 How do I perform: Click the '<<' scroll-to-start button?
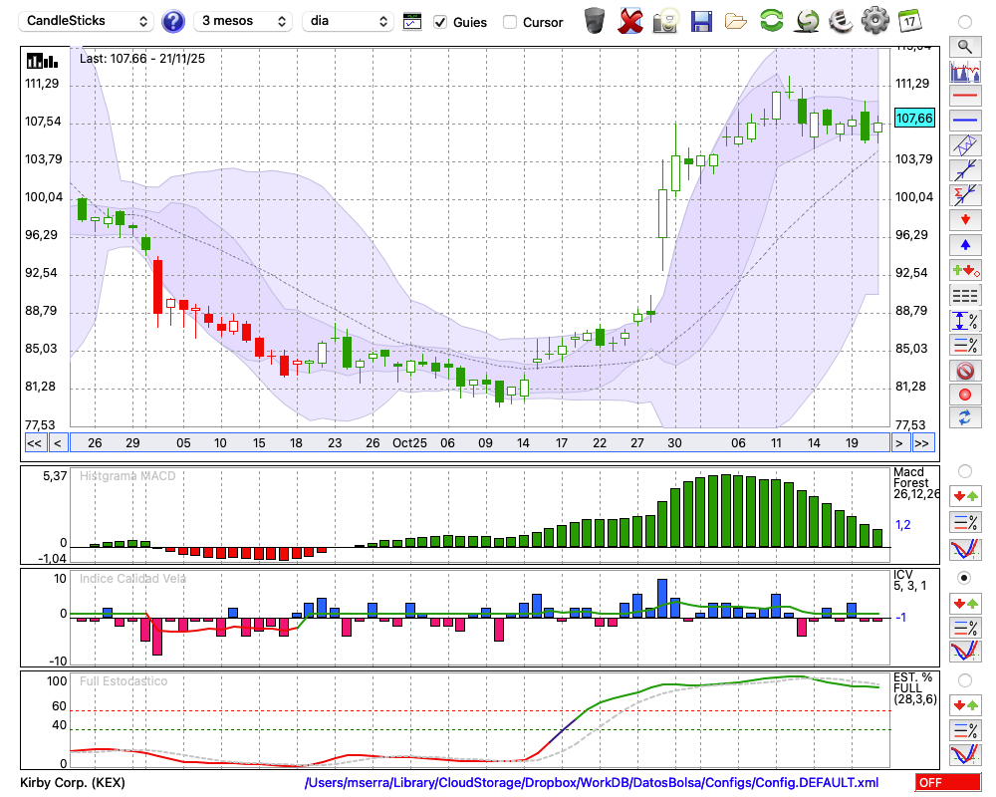pyautogui.click(x=34, y=443)
